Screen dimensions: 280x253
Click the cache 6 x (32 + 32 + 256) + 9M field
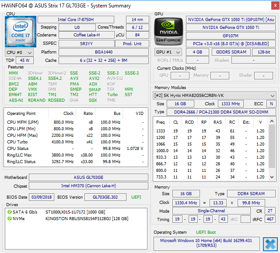104,61
